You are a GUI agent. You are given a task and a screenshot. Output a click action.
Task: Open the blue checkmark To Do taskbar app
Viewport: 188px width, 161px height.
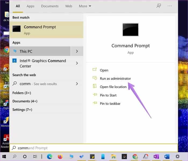click(x=82, y=156)
